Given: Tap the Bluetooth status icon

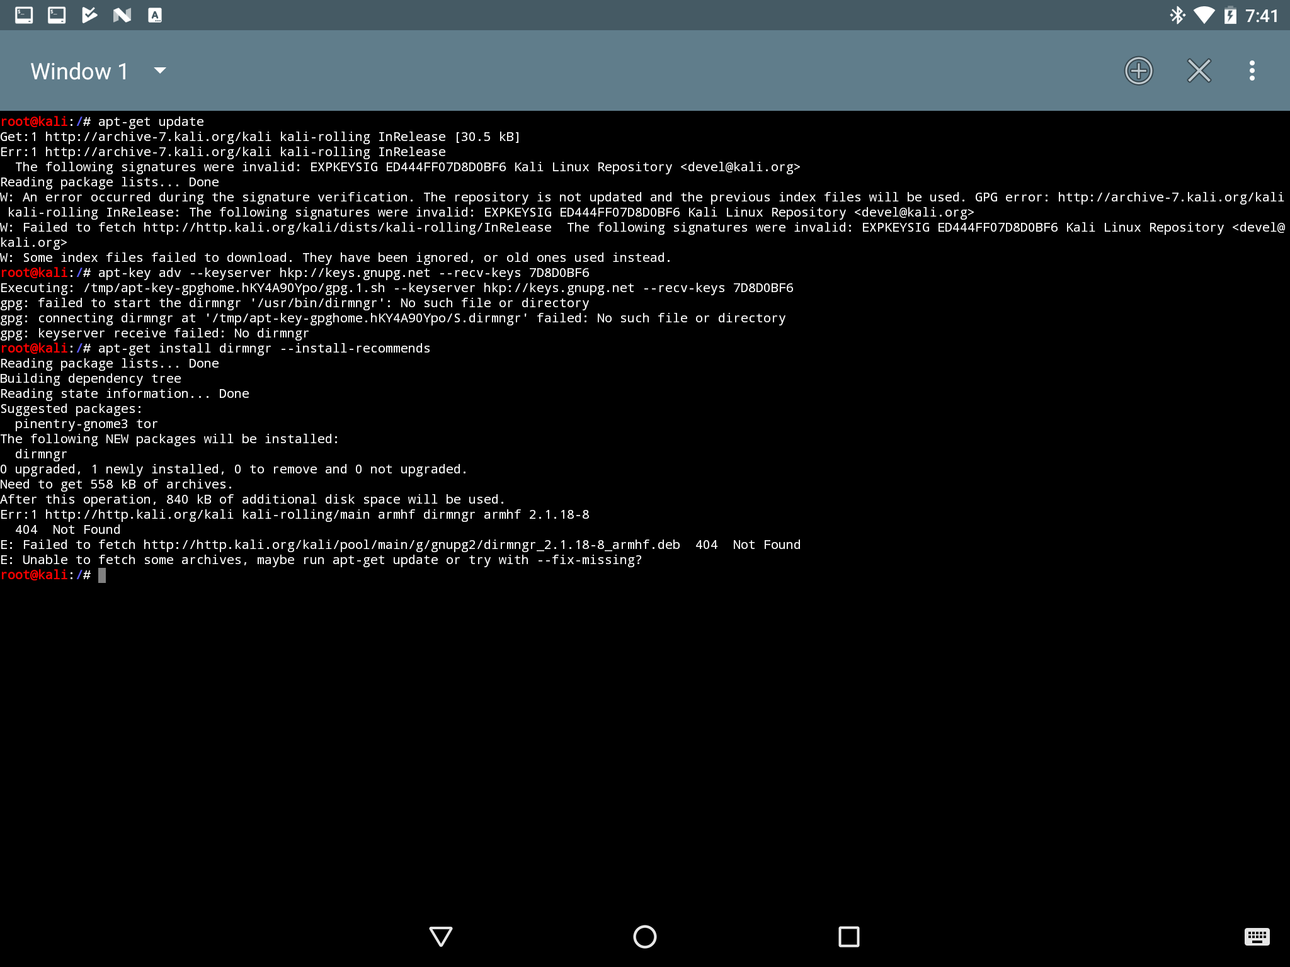Looking at the screenshot, I should click(1177, 15).
